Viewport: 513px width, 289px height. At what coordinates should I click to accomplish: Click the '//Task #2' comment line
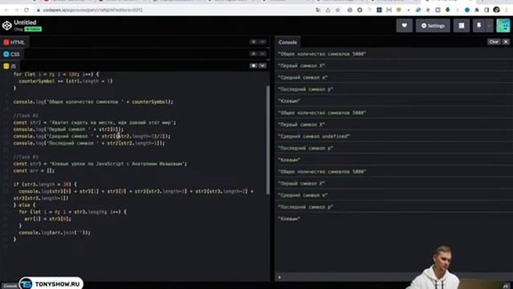[x=26, y=116]
